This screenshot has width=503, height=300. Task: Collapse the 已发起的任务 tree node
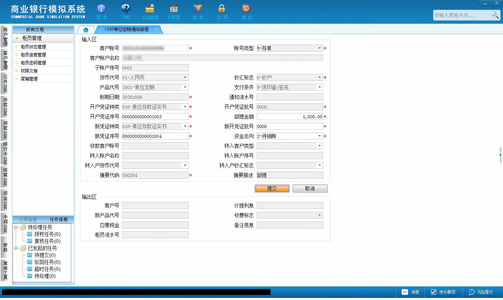[16, 248]
